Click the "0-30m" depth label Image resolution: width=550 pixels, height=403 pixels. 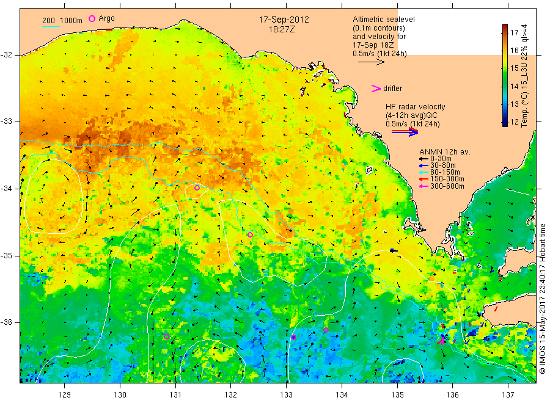pos(441,159)
